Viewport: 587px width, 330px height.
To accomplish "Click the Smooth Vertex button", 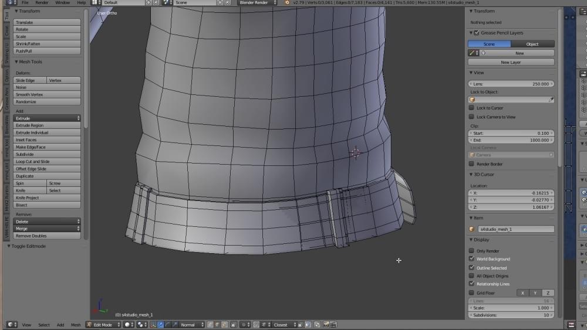I will [x=47, y=94].
